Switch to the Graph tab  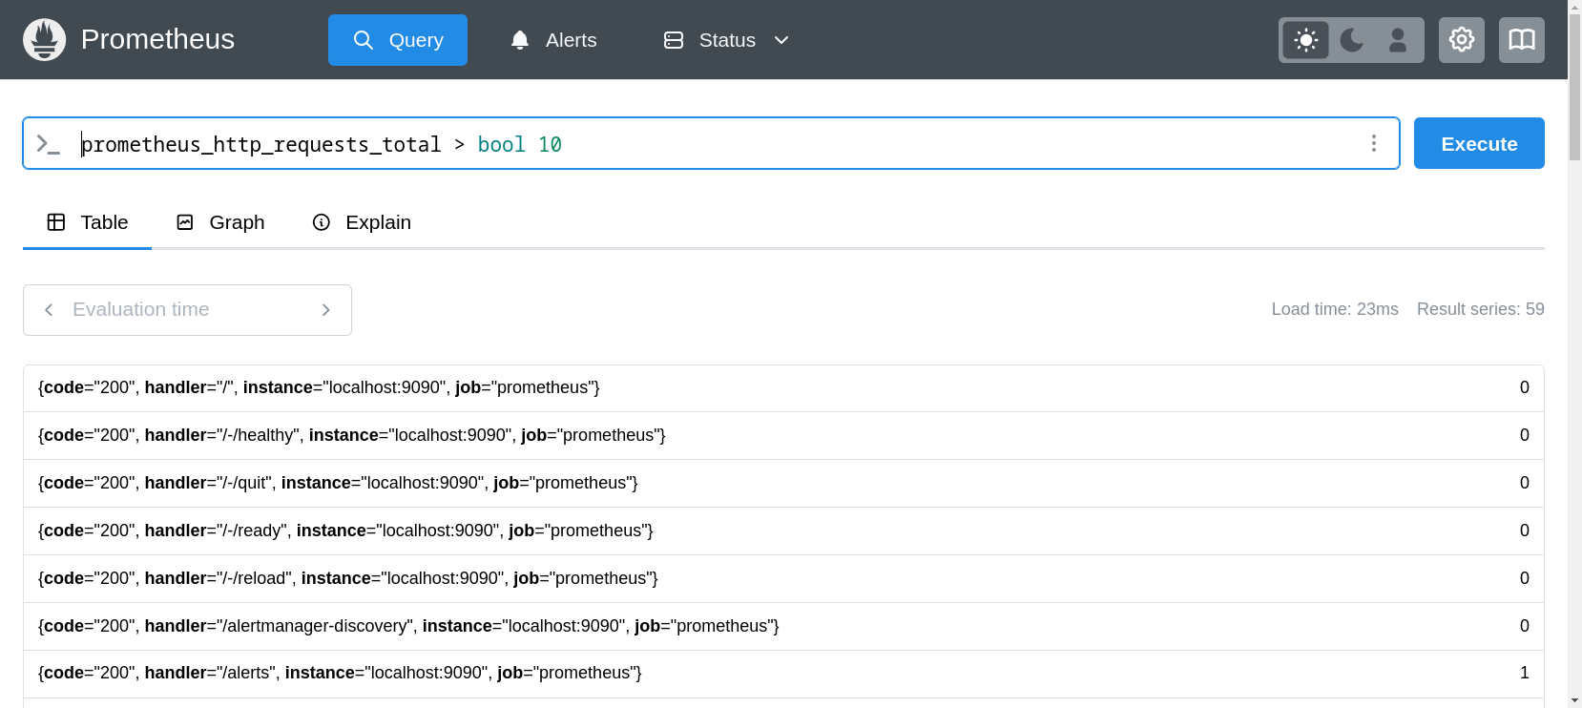(220, 222)
